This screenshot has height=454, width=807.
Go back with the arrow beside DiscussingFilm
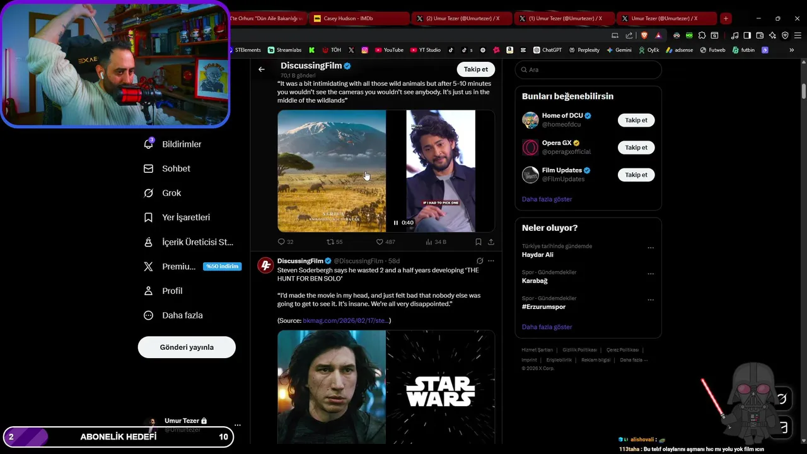click(262, 69)
